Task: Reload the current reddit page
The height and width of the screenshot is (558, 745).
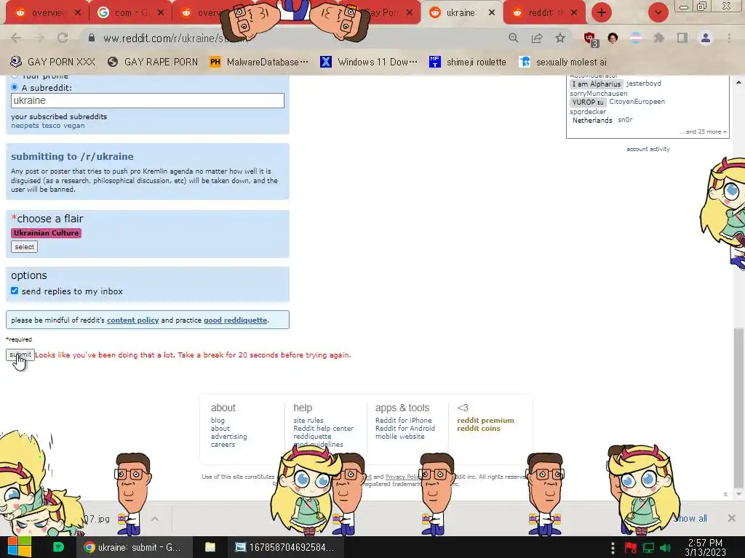Action: [63, 38]
